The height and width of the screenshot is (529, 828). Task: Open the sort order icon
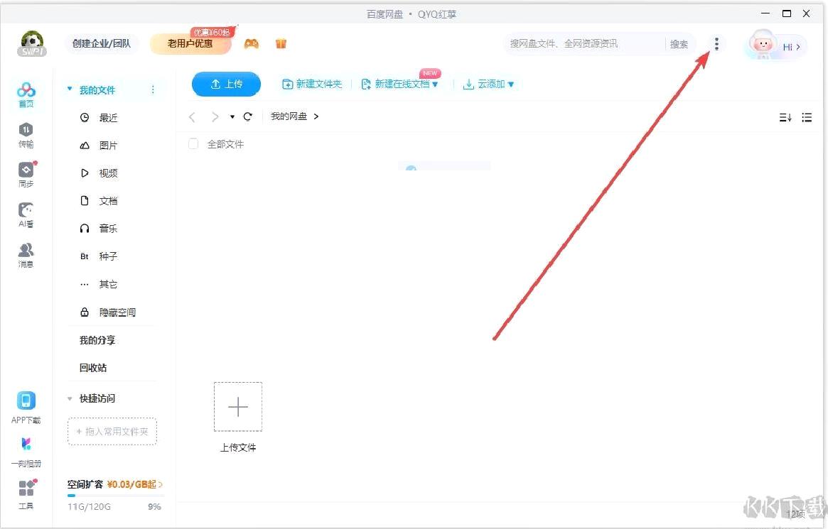tap(785, 117)
